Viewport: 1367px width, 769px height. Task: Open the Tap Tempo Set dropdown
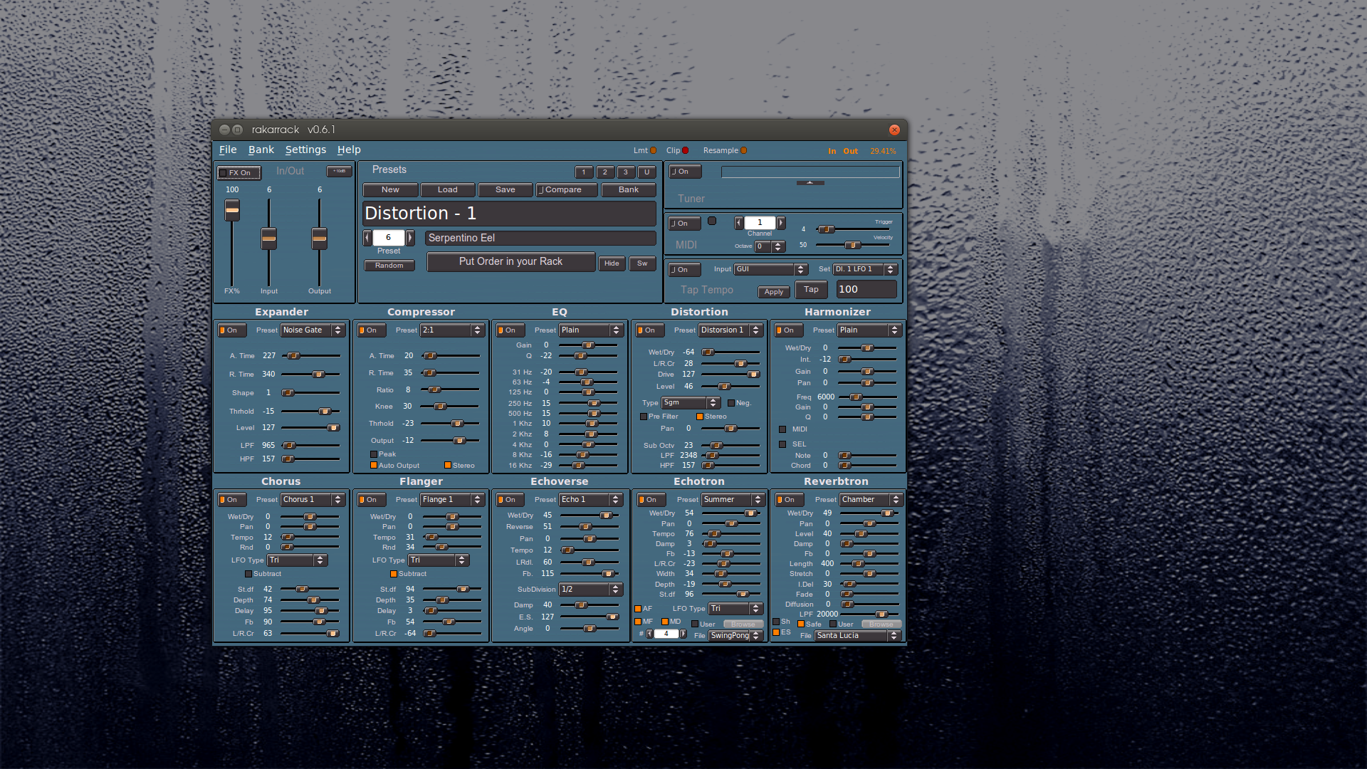pos(864,269)
